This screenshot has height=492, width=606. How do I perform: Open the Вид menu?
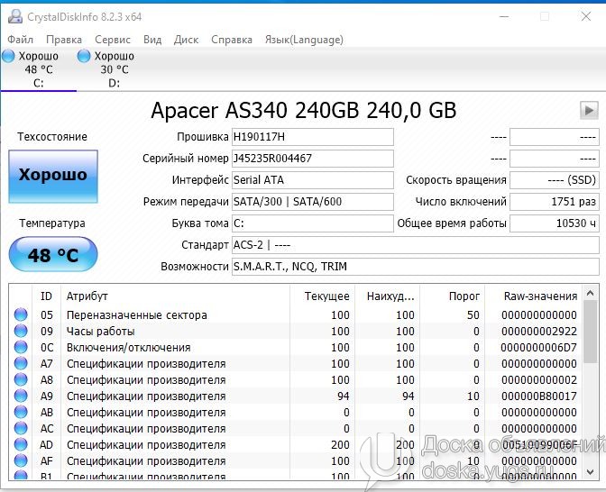[152, 40]
